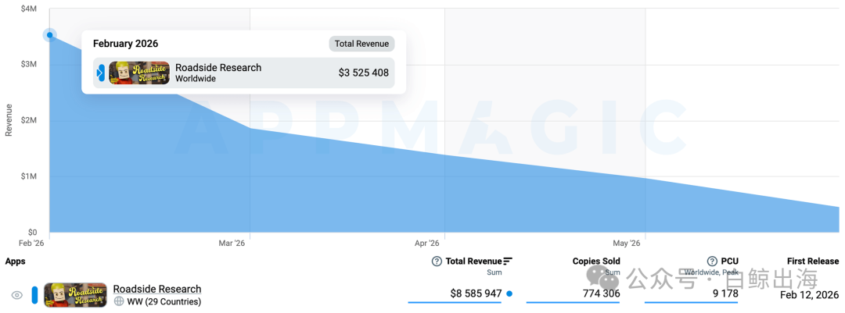The image size is (845, 313).
Task: Click the blue dot next to $8 585 947
Action: click(509, 293)
